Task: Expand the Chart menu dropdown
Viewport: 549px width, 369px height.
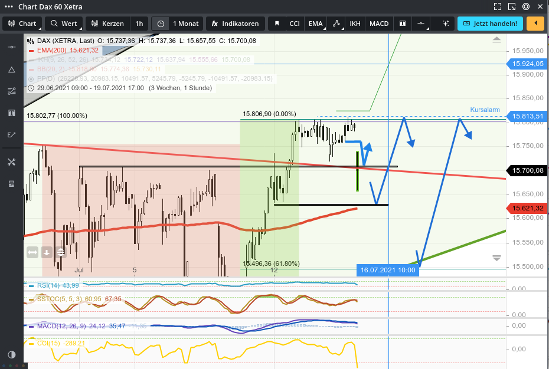Action: [x=24, y=24]
